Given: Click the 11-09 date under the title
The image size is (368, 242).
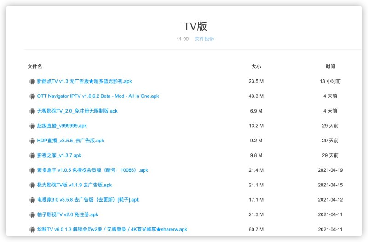Looking at the screenshot, I should 183,39.
